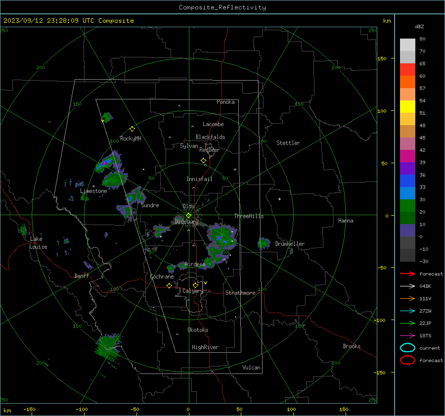This screenshot has width=445, height=416.
Task: Click the cyan current ellipse icon
Action: click(407, 348)
